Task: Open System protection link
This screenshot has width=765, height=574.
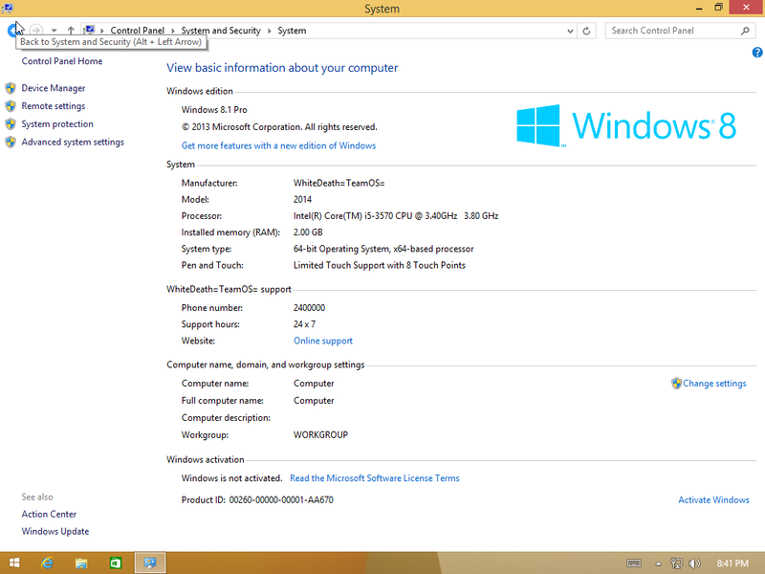Action: (57, 124)
